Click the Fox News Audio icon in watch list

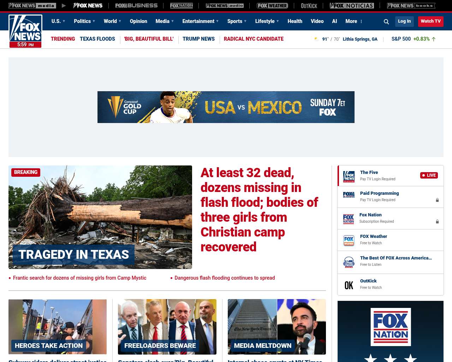click(x=349, y=262)
